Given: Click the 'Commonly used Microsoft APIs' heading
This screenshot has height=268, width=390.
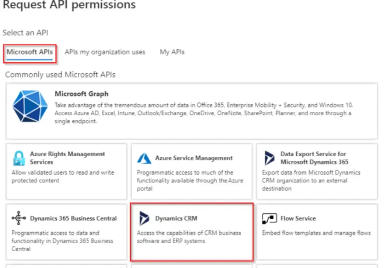Looking at the screenshot, I should point(60,74).
